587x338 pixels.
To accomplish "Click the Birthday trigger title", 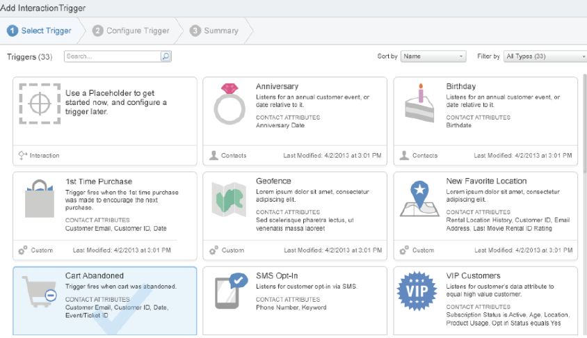I will (x=461, y=87).
